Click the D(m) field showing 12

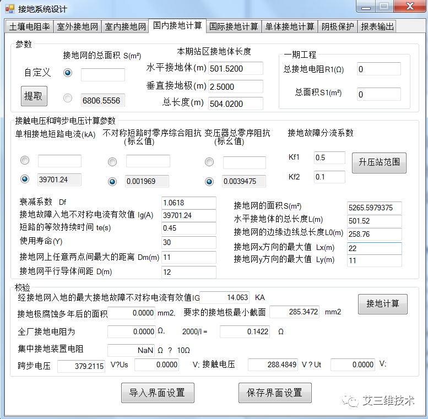click(188, 272)
